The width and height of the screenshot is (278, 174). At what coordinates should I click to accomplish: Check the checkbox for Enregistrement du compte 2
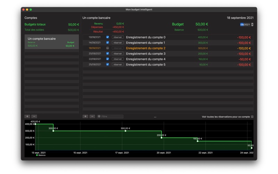pyautogui.click(x=107, y=48)
